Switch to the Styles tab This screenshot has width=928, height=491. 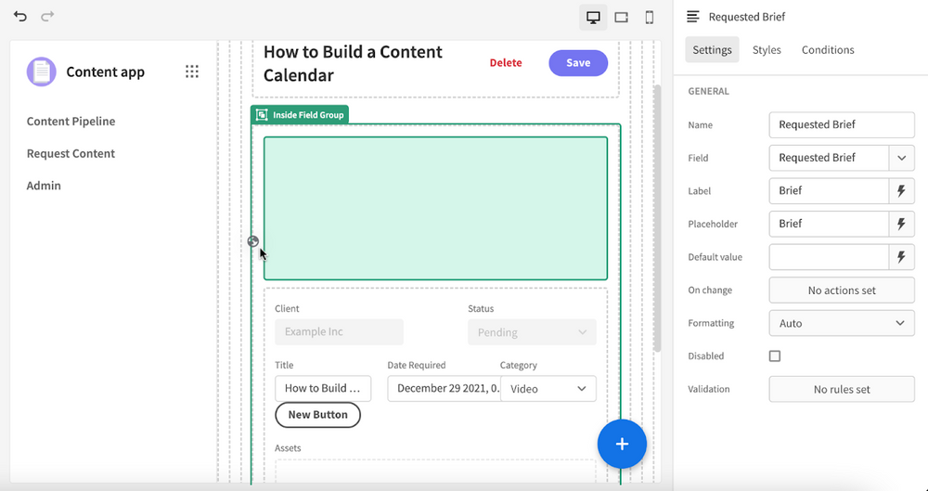click(x=767, y=50)
